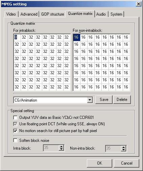Select first intrablock matrix cell with value 8
The width and height of the screenshot is (143, 171).
(x=17, y=37)
